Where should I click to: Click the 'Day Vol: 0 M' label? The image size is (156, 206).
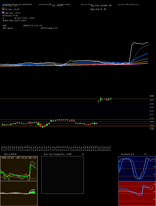(x=98, y=9)
